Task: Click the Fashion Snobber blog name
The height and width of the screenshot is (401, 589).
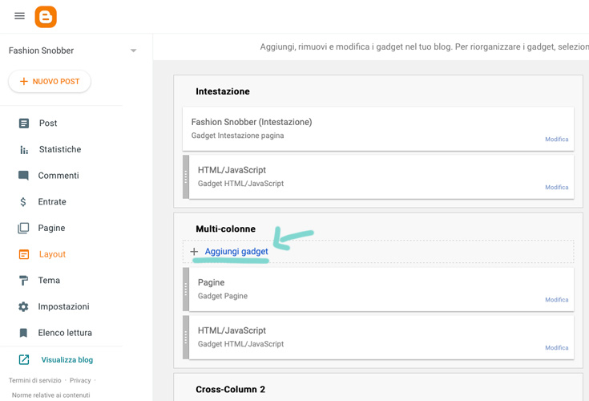Action: point(42,51)
